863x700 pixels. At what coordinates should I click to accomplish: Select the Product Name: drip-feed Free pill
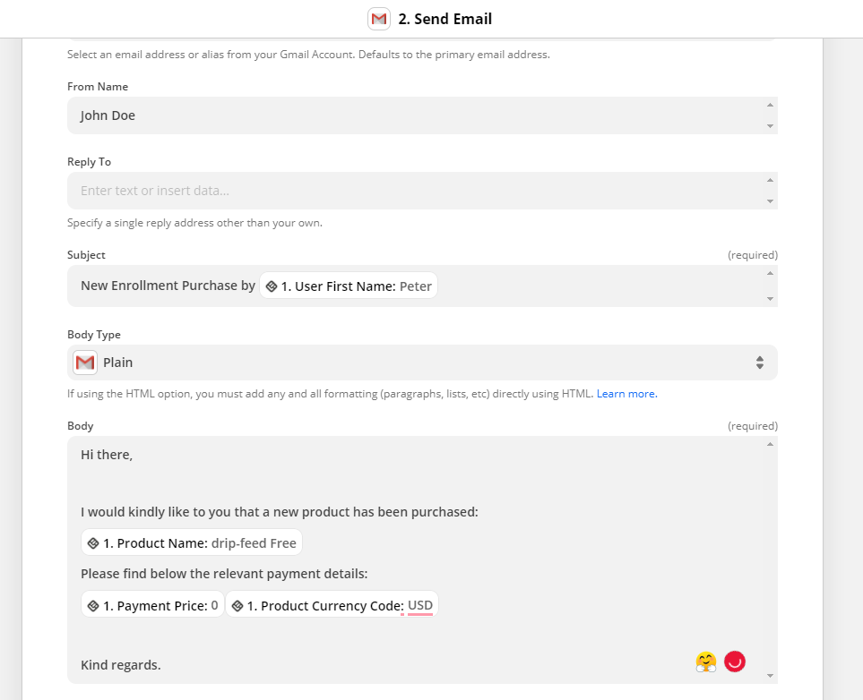[191, 542]
